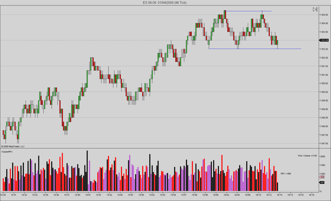Image resolution: width=331 pixels, height=201 pixels.
Task: Select the red 806 volume marker
Action: [322, 177]
